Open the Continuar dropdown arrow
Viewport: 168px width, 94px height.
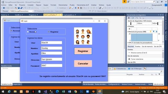coord(67,8)
